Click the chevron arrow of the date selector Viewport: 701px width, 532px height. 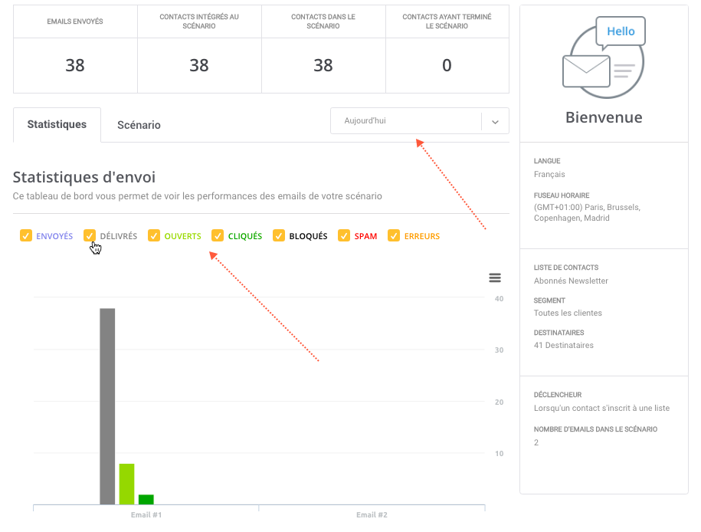coord(495,122)
